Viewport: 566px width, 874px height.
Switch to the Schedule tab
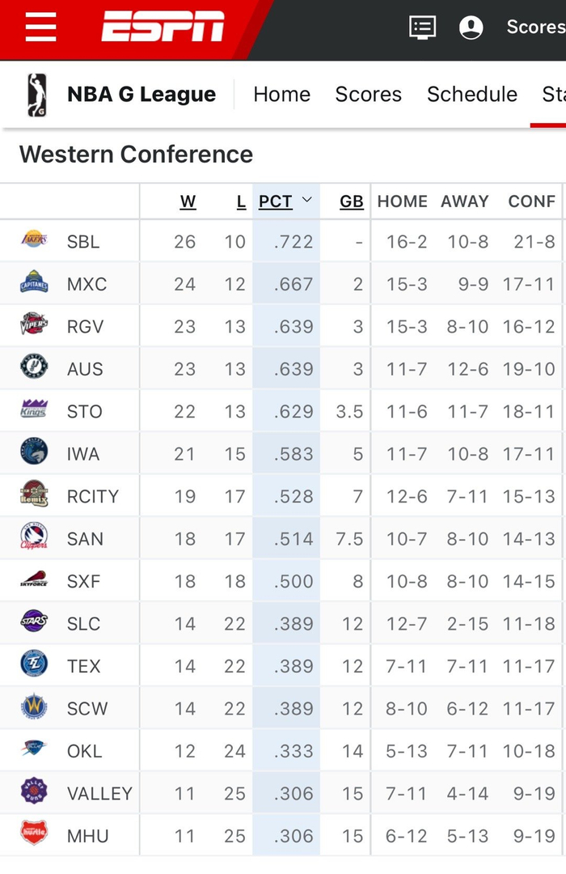coord(471,95)
